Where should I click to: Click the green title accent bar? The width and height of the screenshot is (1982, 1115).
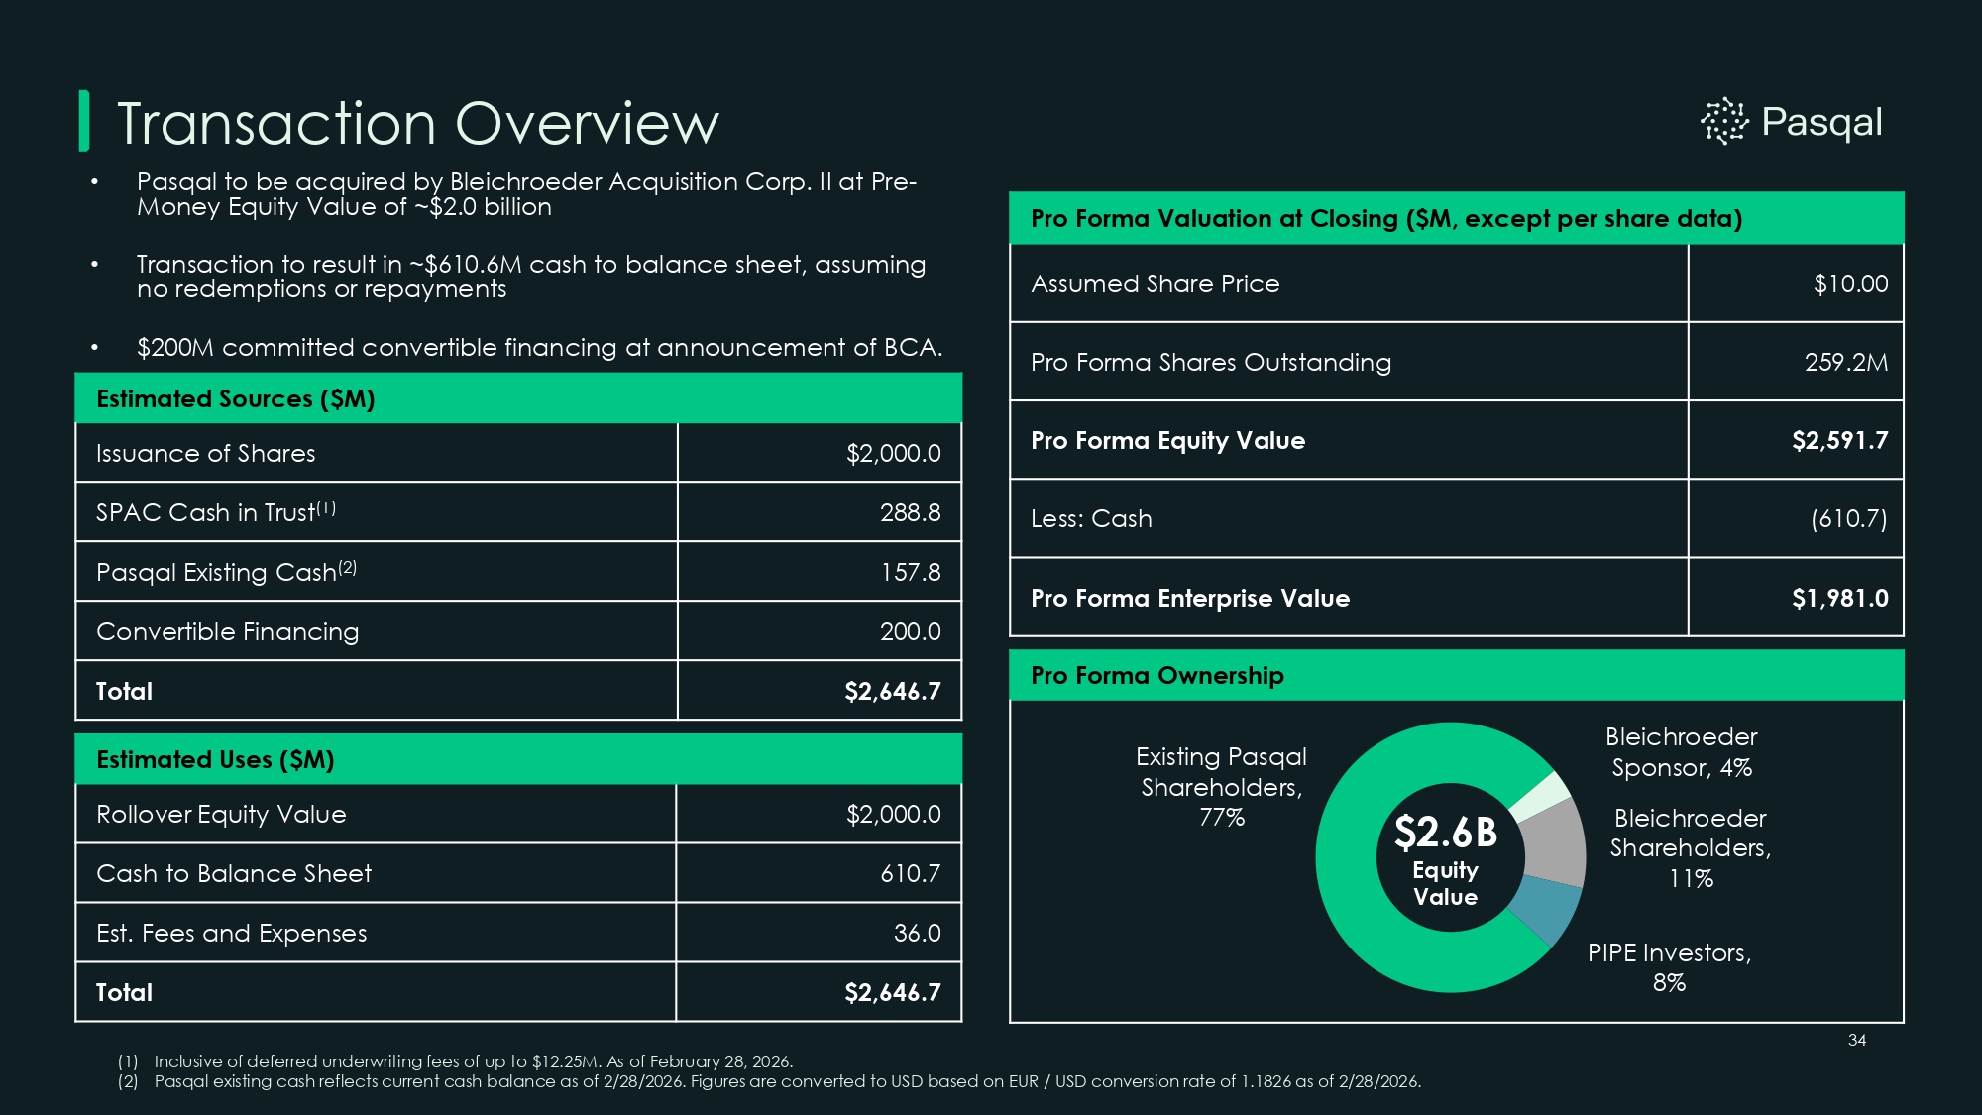point(84,121)
